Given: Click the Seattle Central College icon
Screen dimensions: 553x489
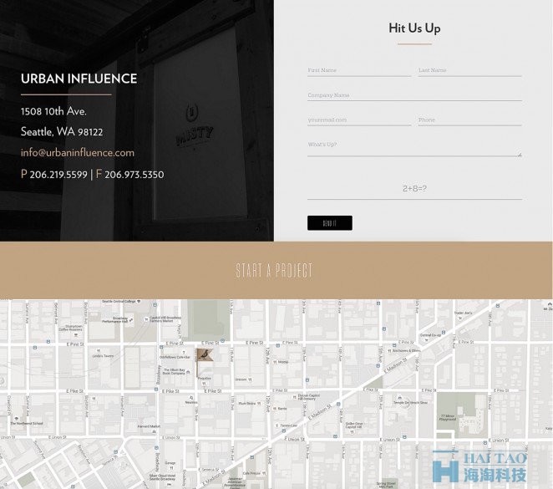Looking at the screenshot, I should [139, 301].
